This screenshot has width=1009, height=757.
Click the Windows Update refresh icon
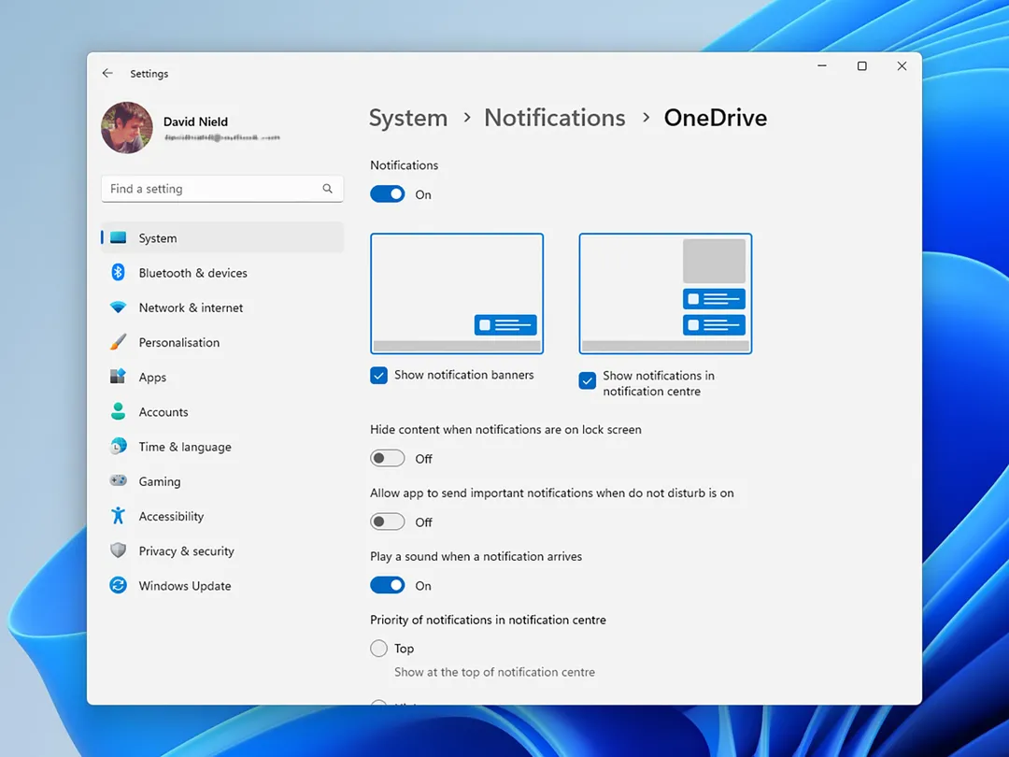tap(118, 585)
